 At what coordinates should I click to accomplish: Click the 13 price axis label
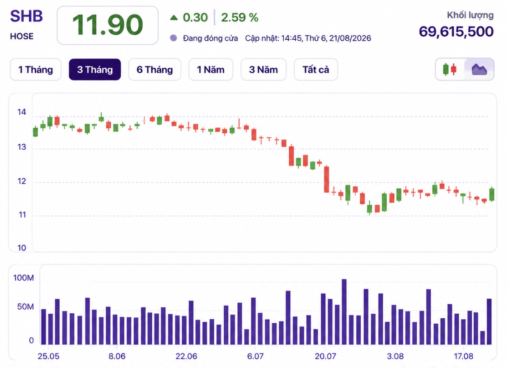(22, 147)
